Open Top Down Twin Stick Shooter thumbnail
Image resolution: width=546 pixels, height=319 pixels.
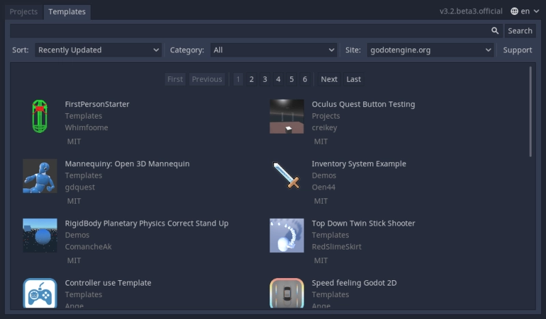pos(287,235)
